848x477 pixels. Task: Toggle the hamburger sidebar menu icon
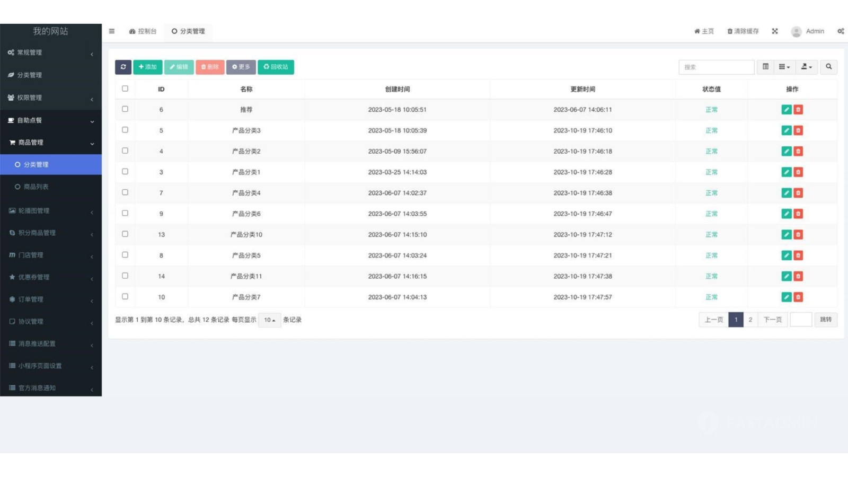[x=112, y=31]
